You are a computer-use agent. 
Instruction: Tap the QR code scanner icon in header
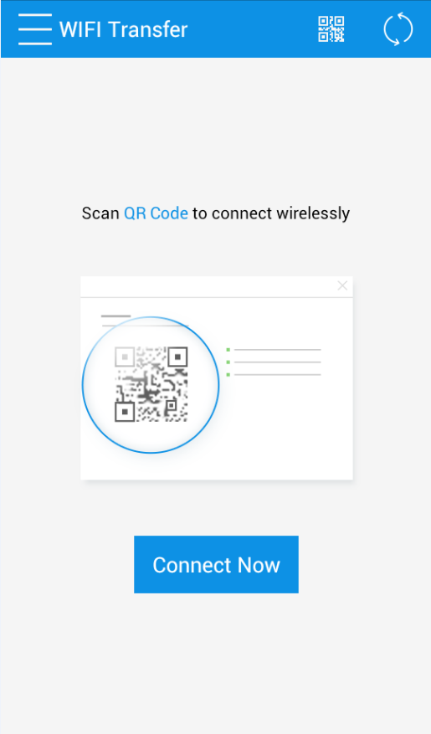click(x=331, y=29)
